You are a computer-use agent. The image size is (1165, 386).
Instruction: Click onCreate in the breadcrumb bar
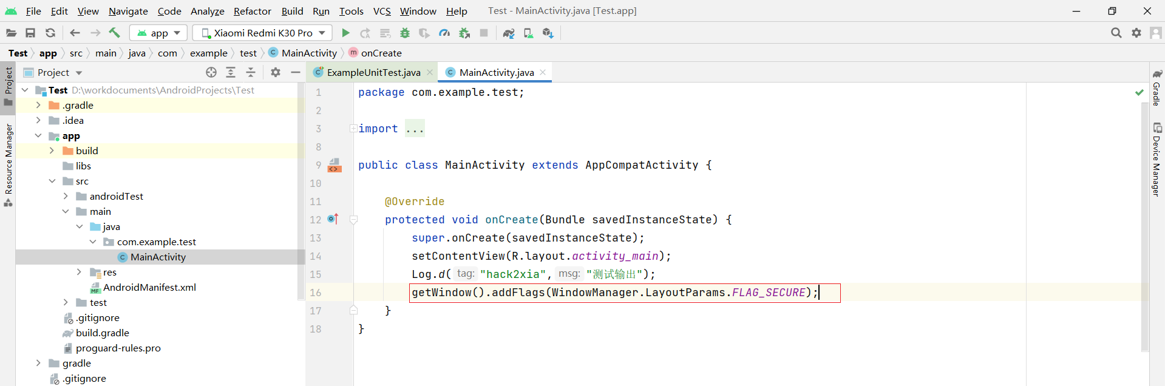pos(381,53)
